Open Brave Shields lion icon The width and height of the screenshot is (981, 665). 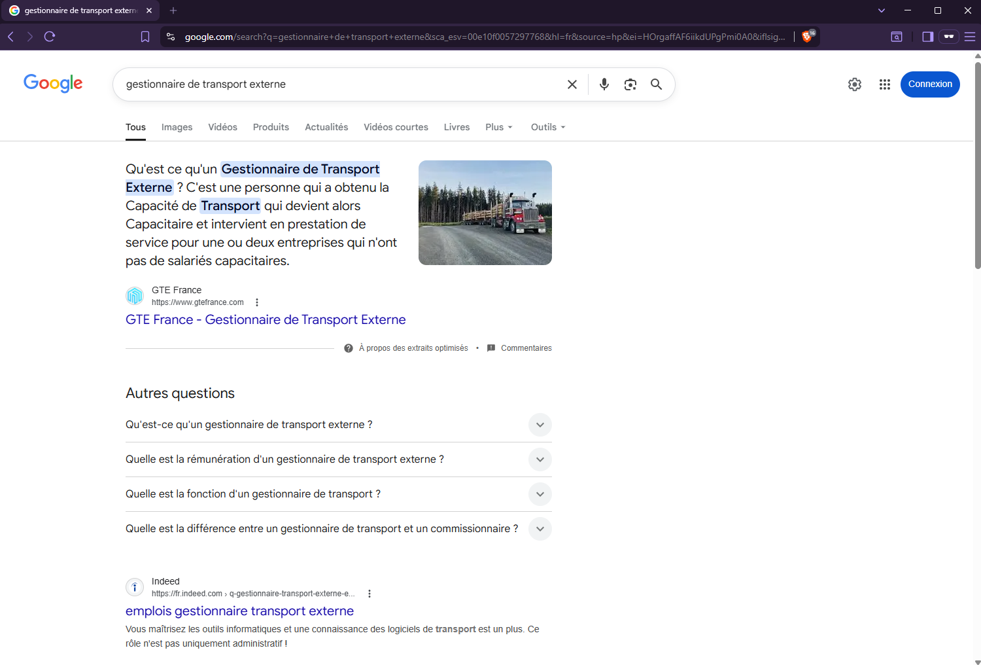808,36
